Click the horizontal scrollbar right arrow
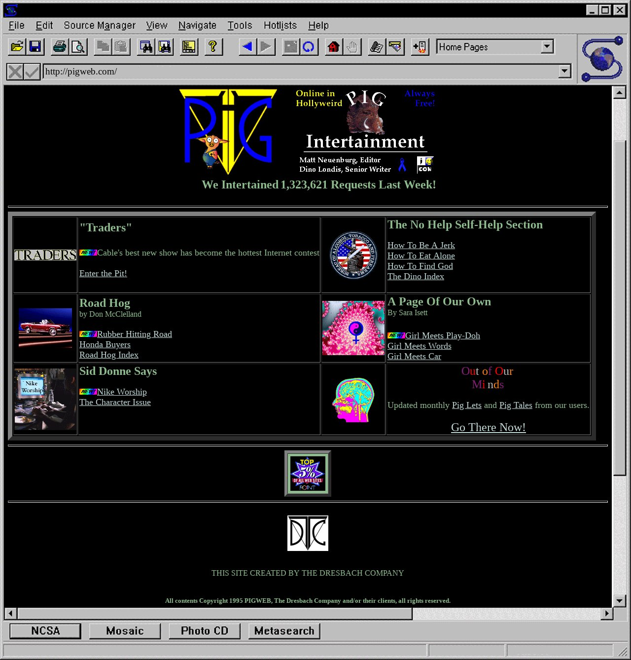The image size is (631, 660). [607, 613]
